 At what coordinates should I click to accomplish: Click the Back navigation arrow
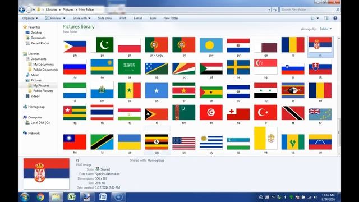pos(22,10)
